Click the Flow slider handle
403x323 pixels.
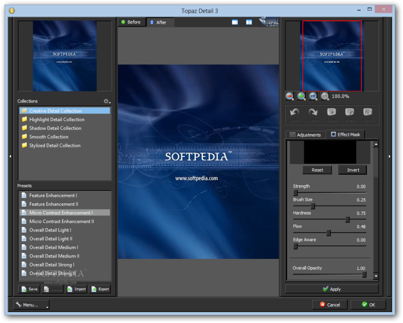328,233
